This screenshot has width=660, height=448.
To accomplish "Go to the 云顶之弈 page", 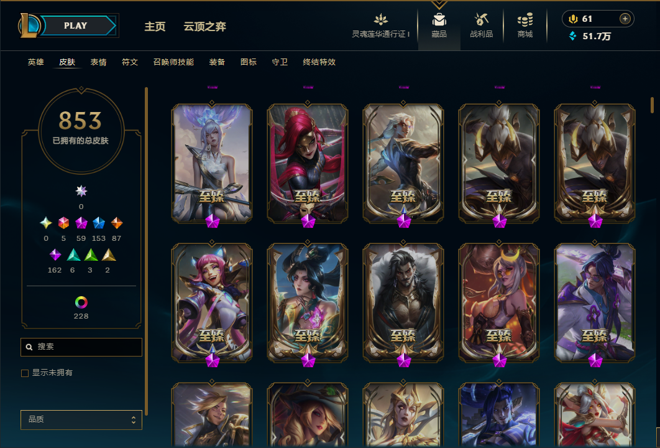I will point(204,27).
